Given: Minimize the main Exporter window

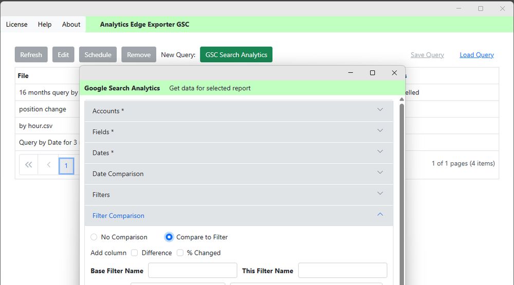Looking at the screenshot, I should click(458, 9).
